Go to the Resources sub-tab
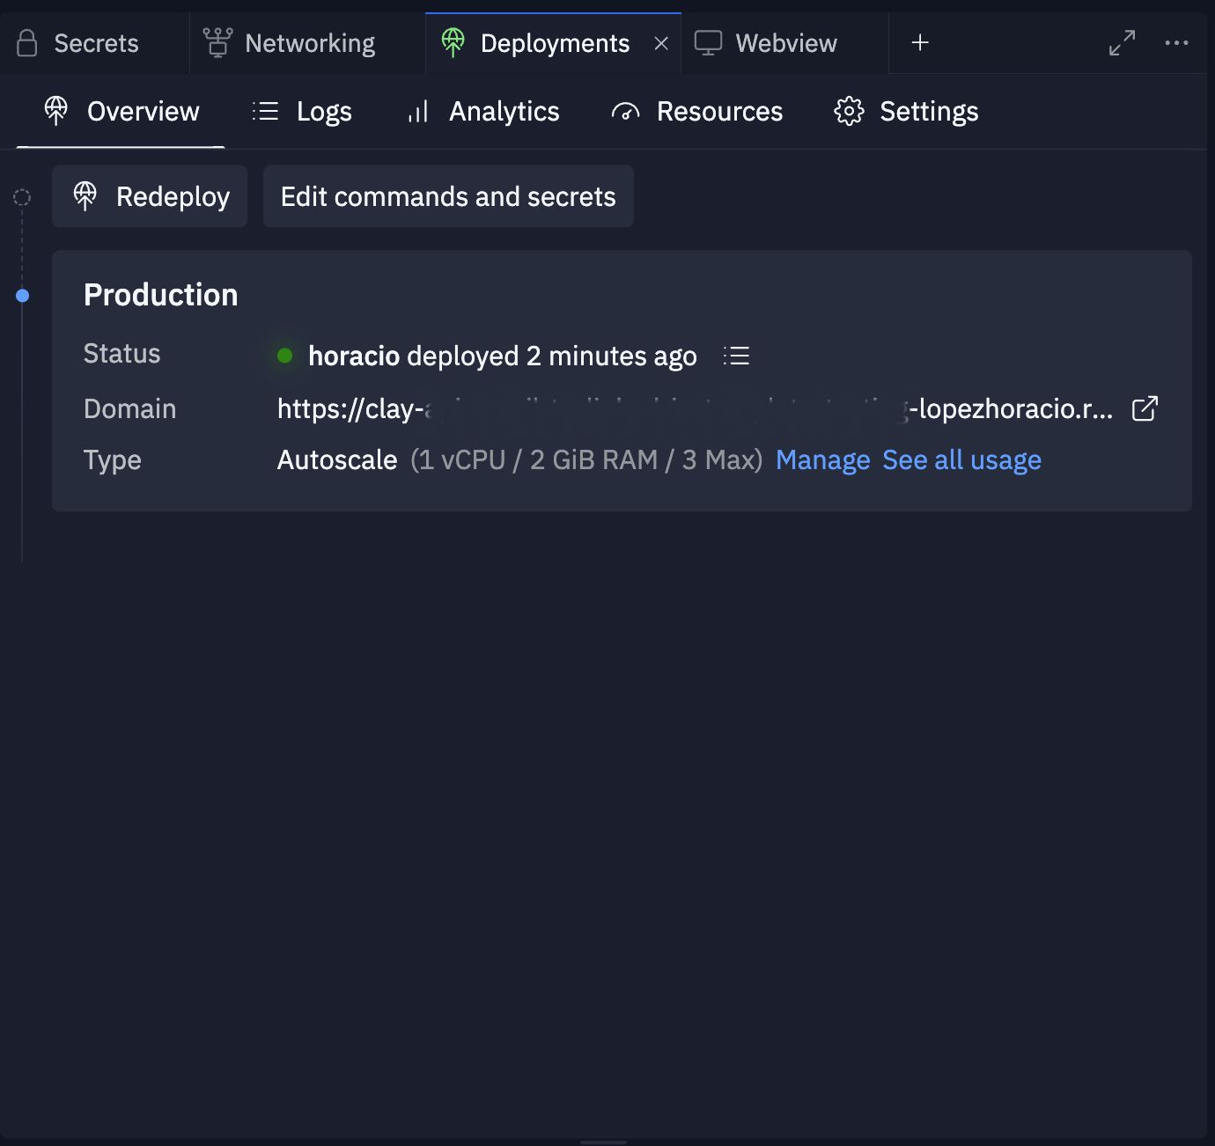1215x1146 pixels. click(696, 112)
